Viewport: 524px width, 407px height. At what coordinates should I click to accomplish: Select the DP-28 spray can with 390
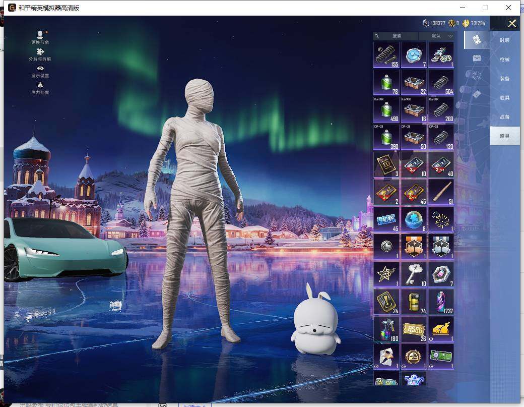pos(386,137)
